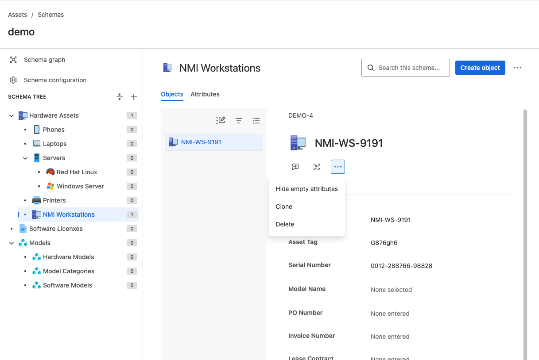
Task: Choose Delete from the object menu
Action: [x=307, y=224]
